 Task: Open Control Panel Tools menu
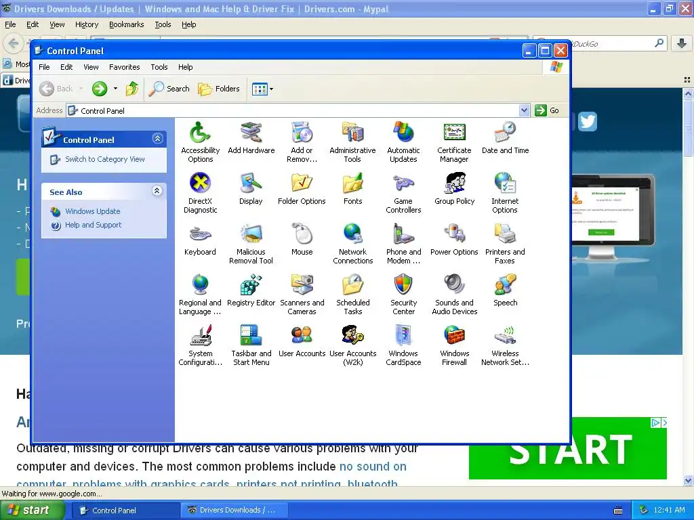(159, 67)
